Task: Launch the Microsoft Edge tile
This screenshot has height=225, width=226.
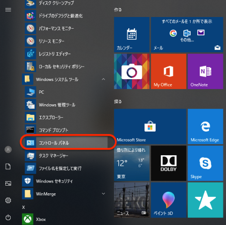Action: click(x=205, y=127)
